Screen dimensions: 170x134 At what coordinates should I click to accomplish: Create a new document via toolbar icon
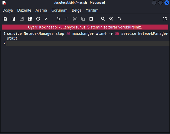click(5, 19)
